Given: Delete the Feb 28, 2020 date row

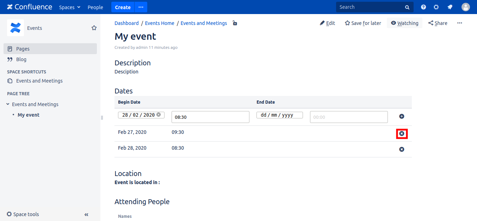Looking at the screenshot, I should click(x=402, y=149).
